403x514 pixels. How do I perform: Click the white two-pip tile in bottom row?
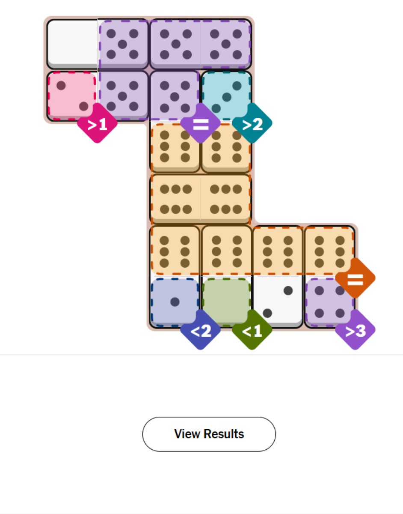(277, 300)
